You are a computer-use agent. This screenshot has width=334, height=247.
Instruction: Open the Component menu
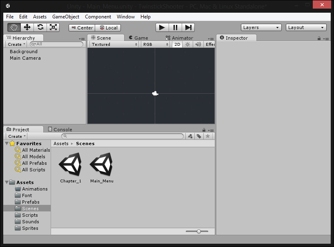pyautogui.click(x=98, y=17)
